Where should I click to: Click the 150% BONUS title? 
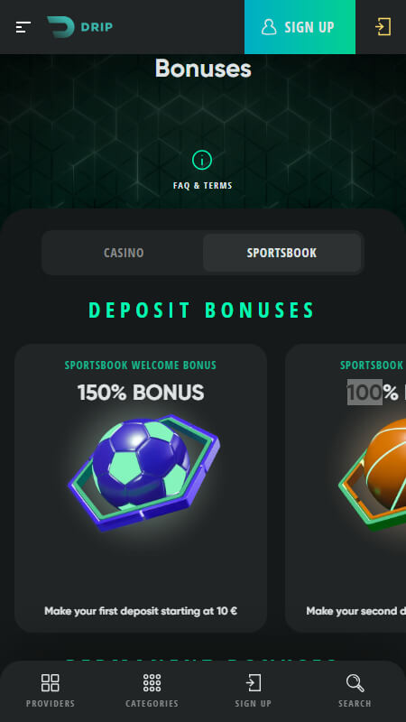[141, 393]
